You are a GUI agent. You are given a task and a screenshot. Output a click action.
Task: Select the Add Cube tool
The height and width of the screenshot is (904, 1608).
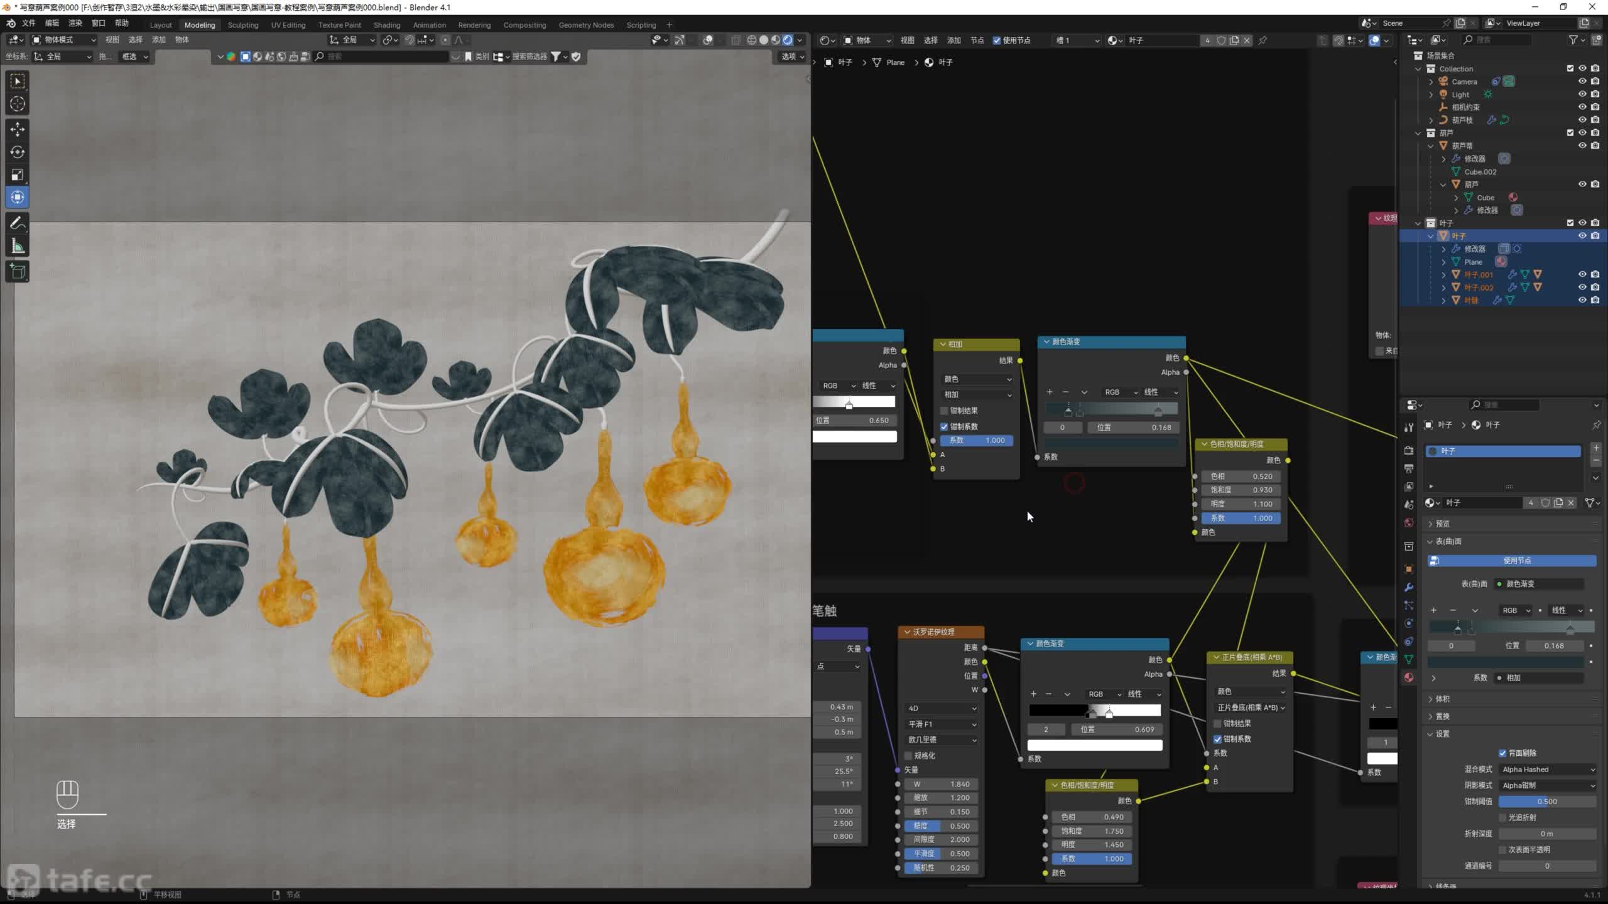point(18,271)
